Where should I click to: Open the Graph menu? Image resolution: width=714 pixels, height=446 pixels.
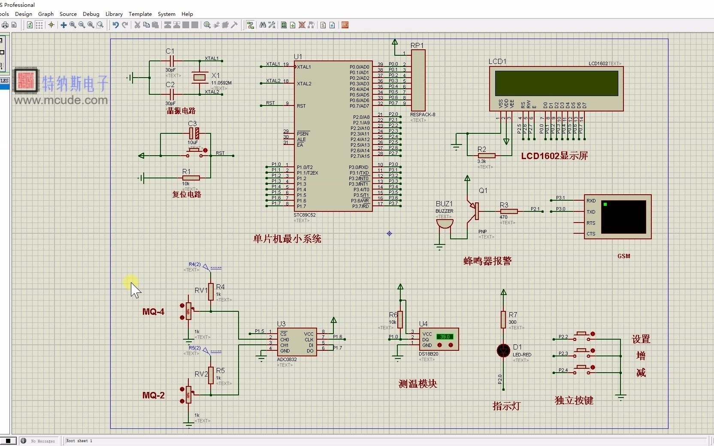pyautogui.click(x=46, y=14)
